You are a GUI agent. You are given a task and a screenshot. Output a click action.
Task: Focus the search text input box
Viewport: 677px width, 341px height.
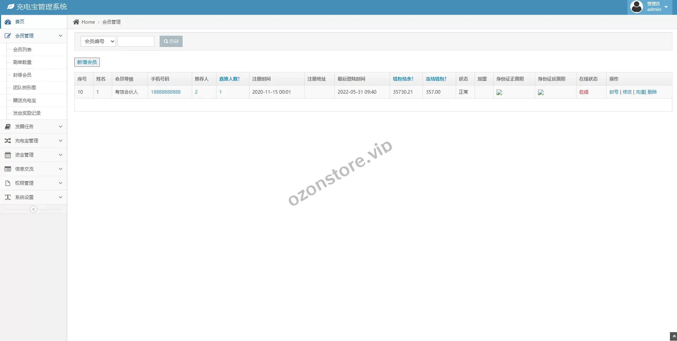[x=136, y=41]
